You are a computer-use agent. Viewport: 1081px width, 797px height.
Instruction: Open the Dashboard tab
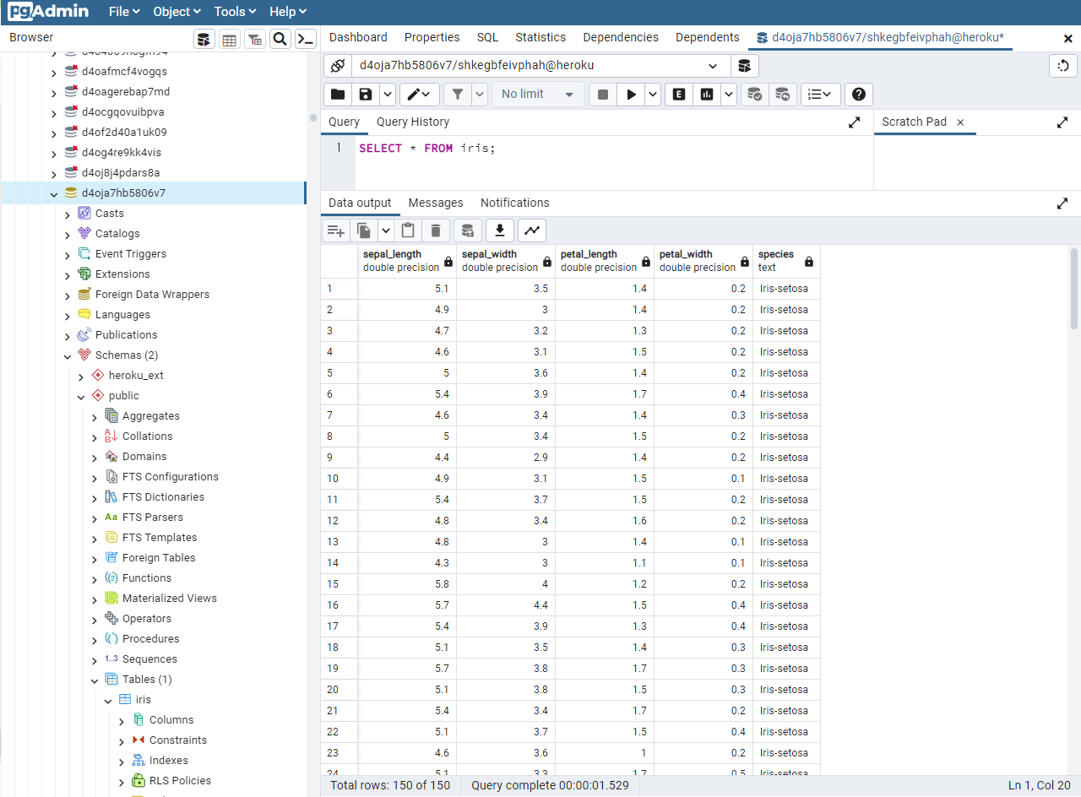[x=358, y=37]
